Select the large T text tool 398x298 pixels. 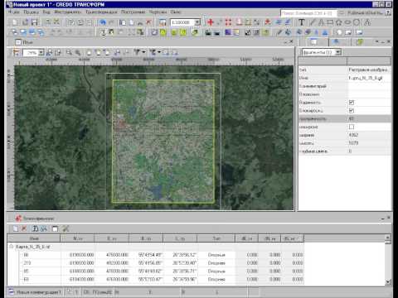302,22
